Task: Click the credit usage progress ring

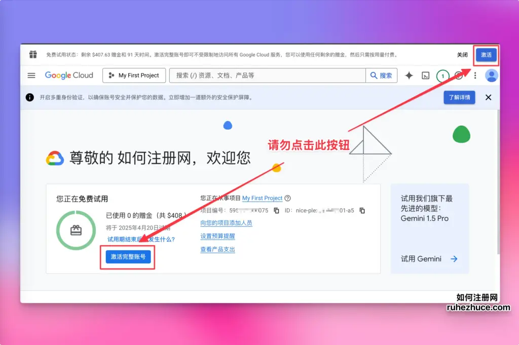Action: coord(76,230)
